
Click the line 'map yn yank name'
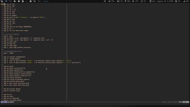coord(10,45)
